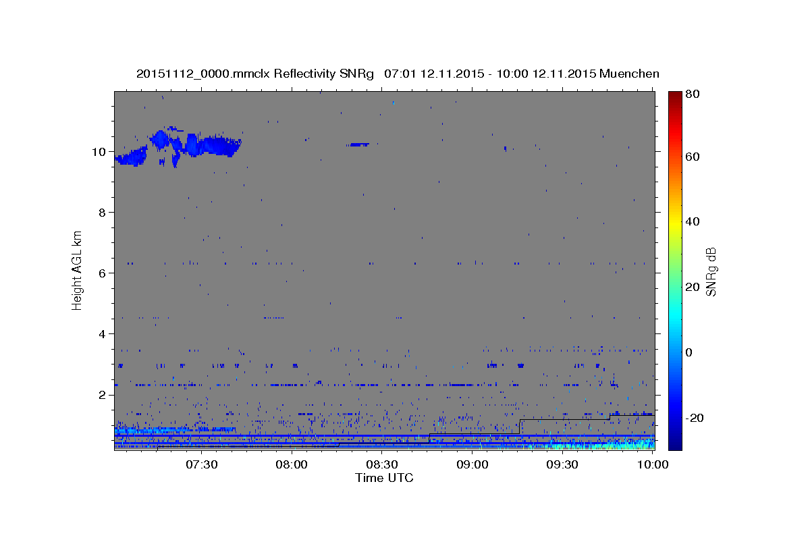This screenshot has width=810, height=540.
Task: Click the 07:30 time tick label
Action: pos(201,464)
